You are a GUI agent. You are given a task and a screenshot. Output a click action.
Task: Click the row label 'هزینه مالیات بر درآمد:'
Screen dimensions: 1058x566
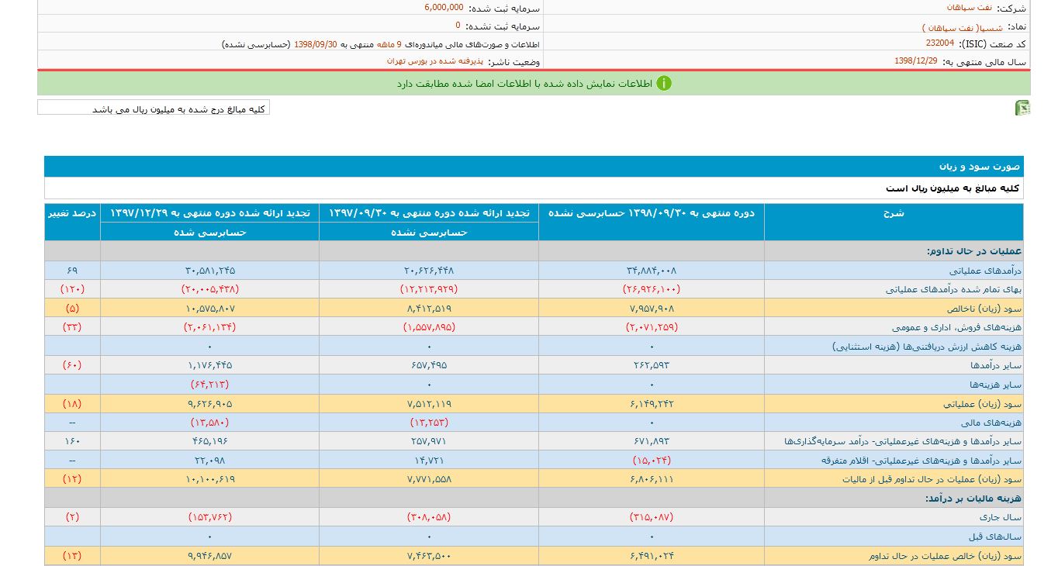[x=973, y=499]
